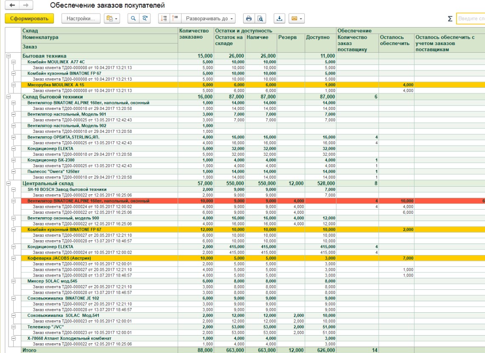Print the report with printer icon
The width and height of the screenshot is (485, 353).
250,19
